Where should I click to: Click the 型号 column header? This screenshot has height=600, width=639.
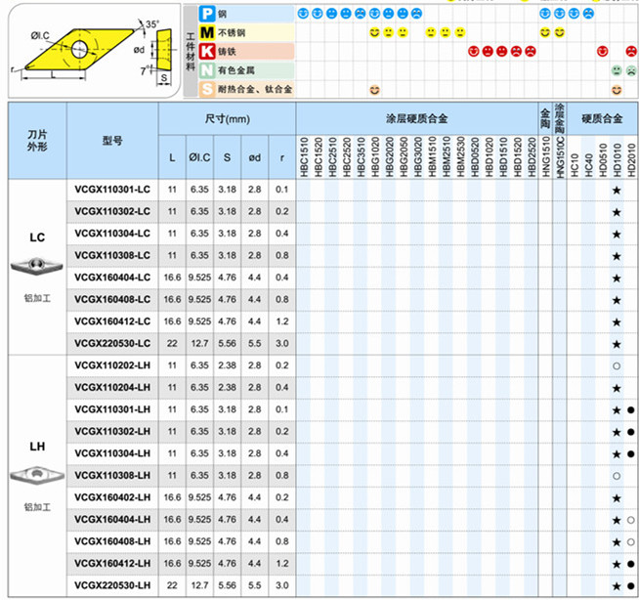112,141
